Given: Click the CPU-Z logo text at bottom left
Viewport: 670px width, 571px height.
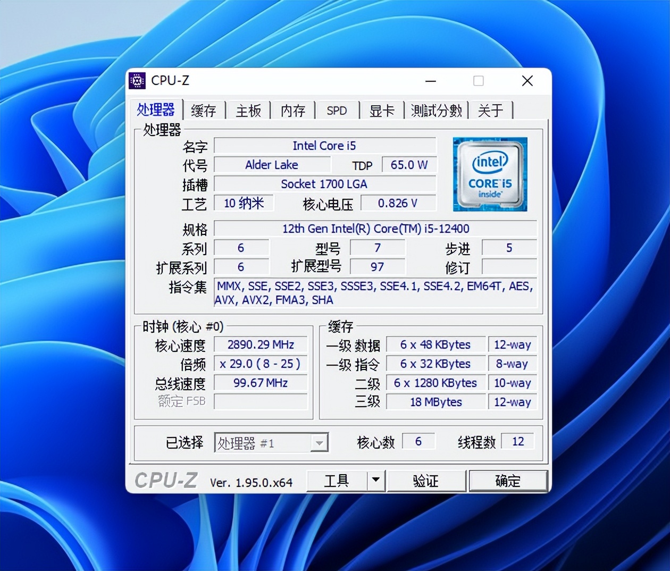Looking at the screenshot, I should pyautogui.click(x=165, y=480).
